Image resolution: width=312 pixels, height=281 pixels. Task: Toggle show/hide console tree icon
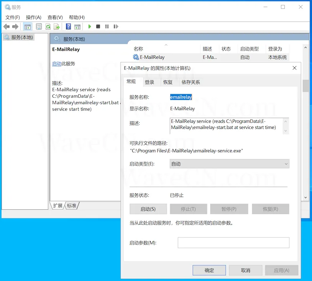tap(28, 26)
